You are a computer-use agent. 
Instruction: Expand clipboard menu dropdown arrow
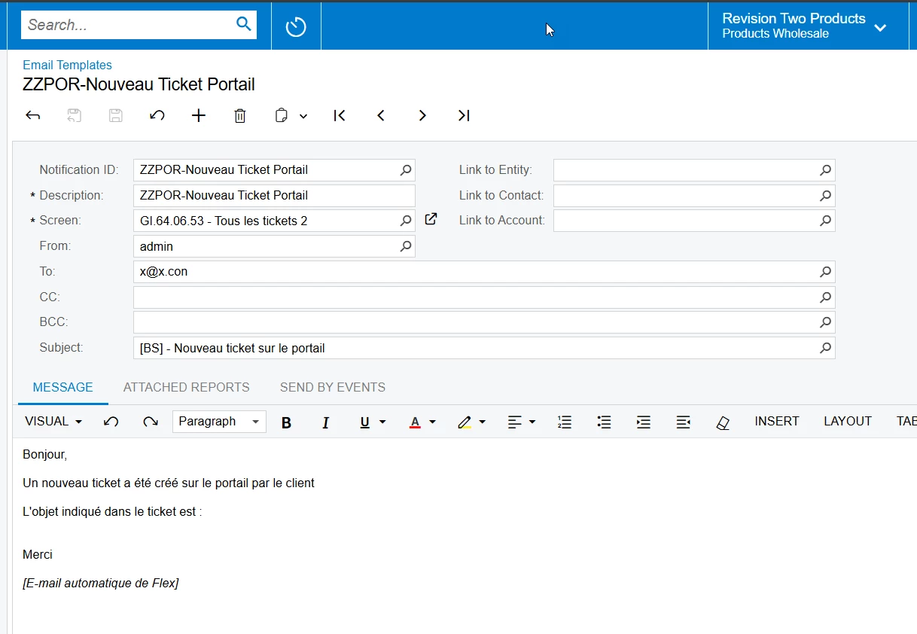(x=303, y=116)
